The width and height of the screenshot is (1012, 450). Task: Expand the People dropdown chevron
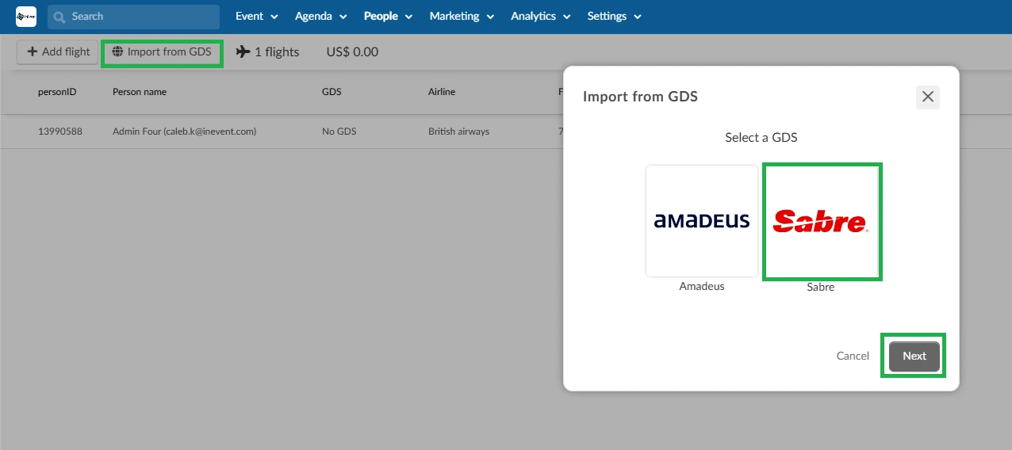click(x=409, y=17)
